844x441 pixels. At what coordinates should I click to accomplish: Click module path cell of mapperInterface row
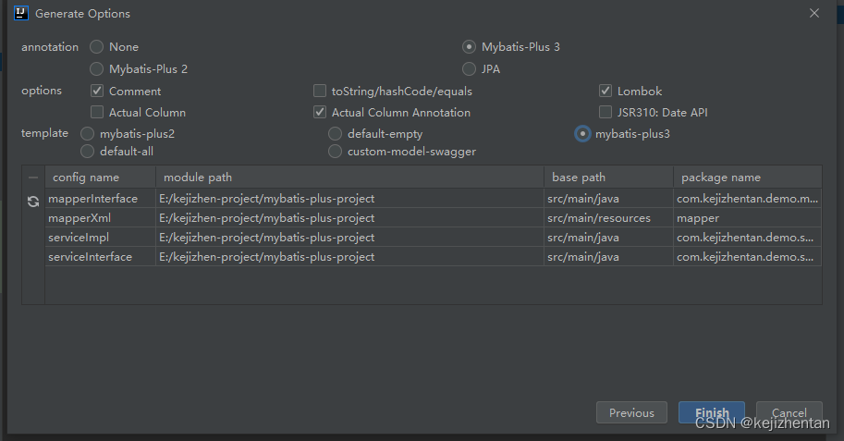click(x=349, y=198)
